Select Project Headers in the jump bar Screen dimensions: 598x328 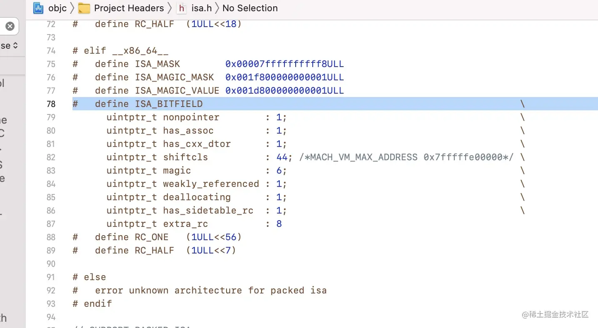129,8
